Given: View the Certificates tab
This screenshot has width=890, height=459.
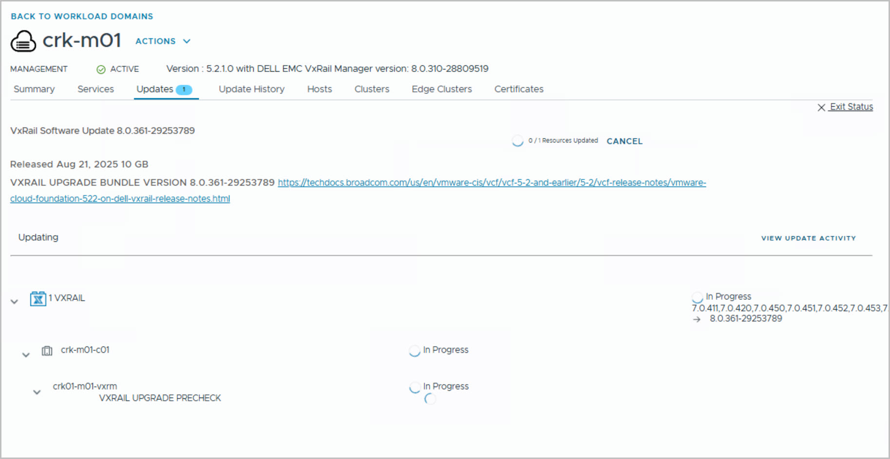Looking at the screenshot, I should 519,89.
